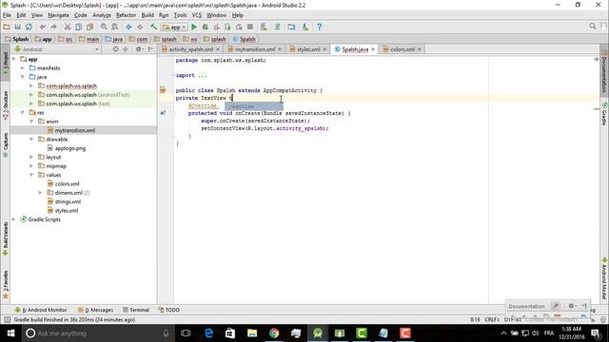
Task: Click the green Run app button
Action: tap(194, 27)
